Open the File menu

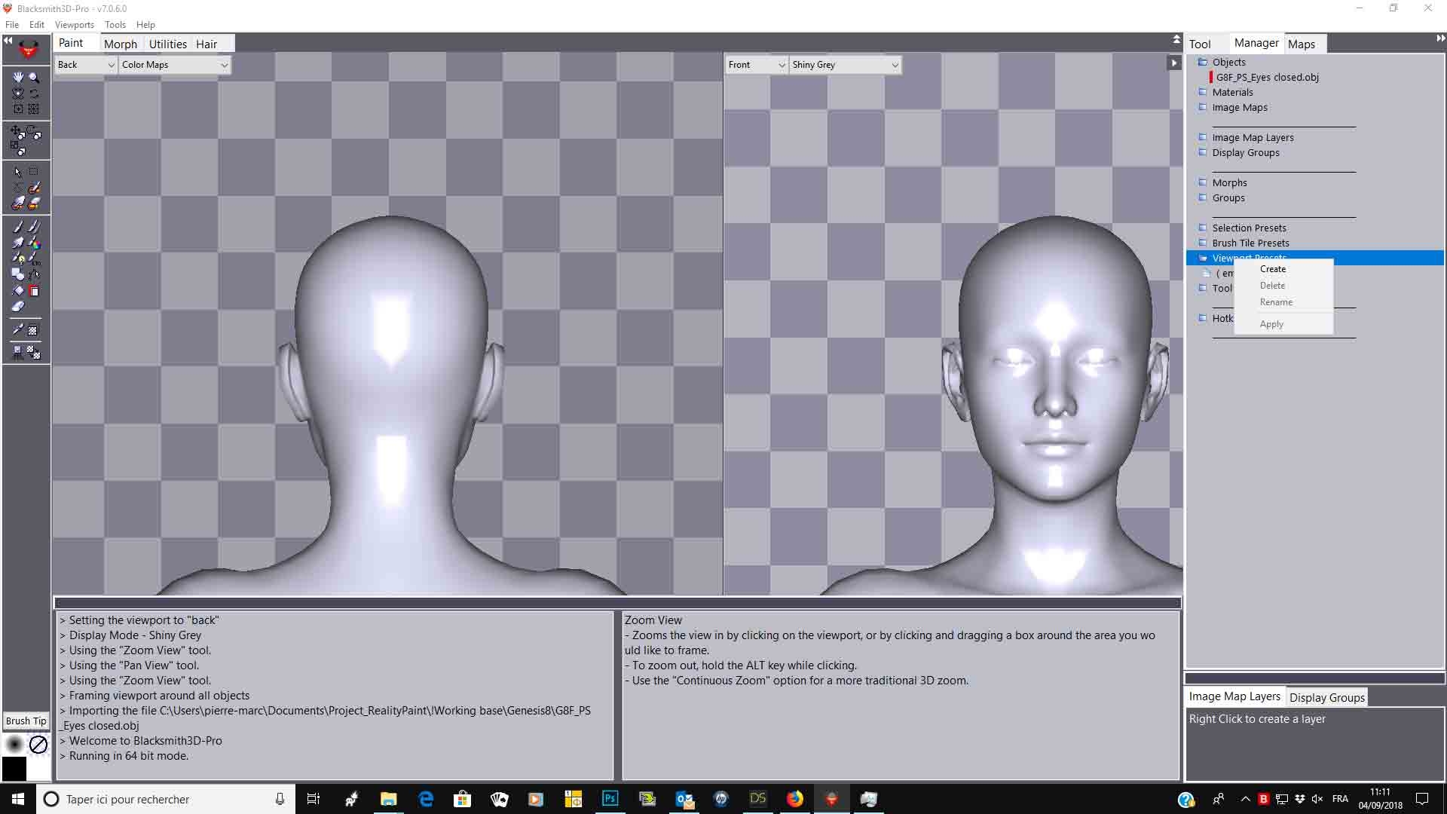click(12, 25)
